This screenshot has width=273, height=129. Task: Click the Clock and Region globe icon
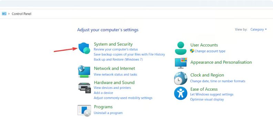pos(181,78)
